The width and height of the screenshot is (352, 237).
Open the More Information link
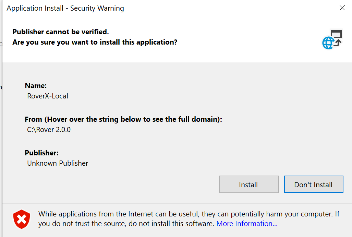coord(247,224)
